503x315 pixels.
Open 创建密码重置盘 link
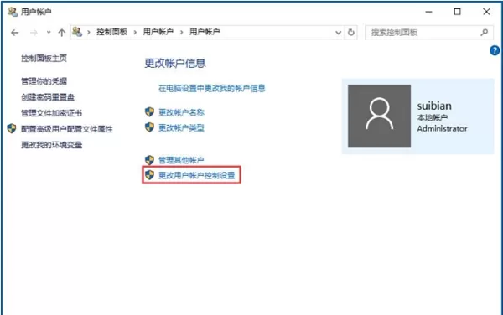[x=48, y=97]
